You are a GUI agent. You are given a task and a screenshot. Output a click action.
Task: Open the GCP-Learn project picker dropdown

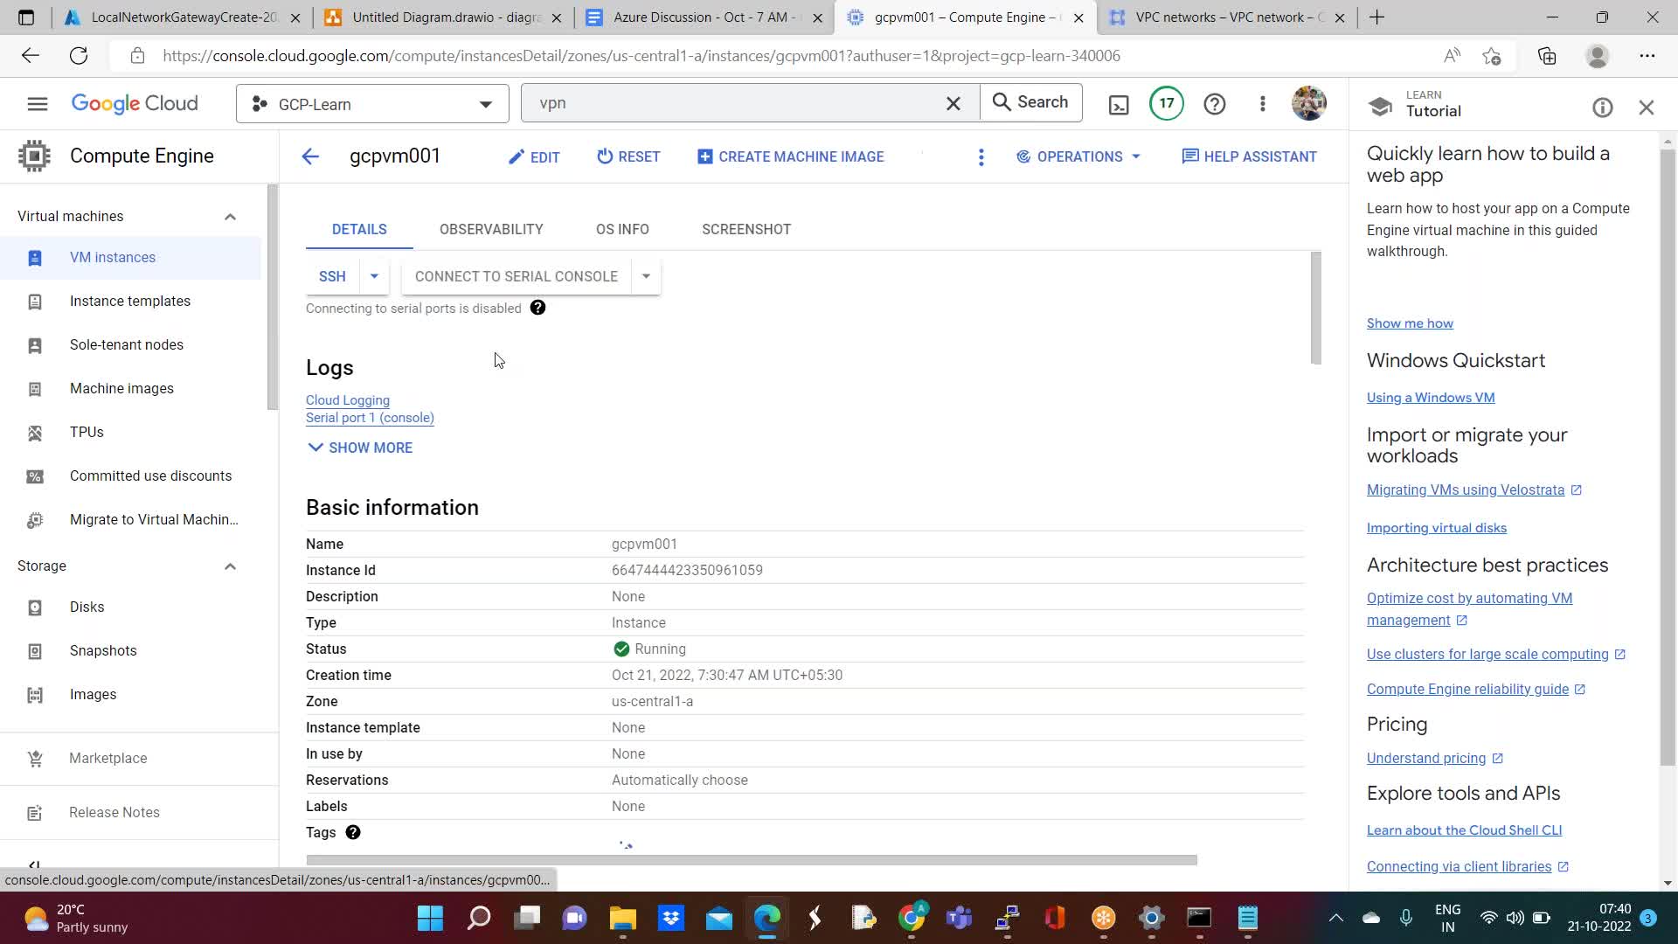372,103
